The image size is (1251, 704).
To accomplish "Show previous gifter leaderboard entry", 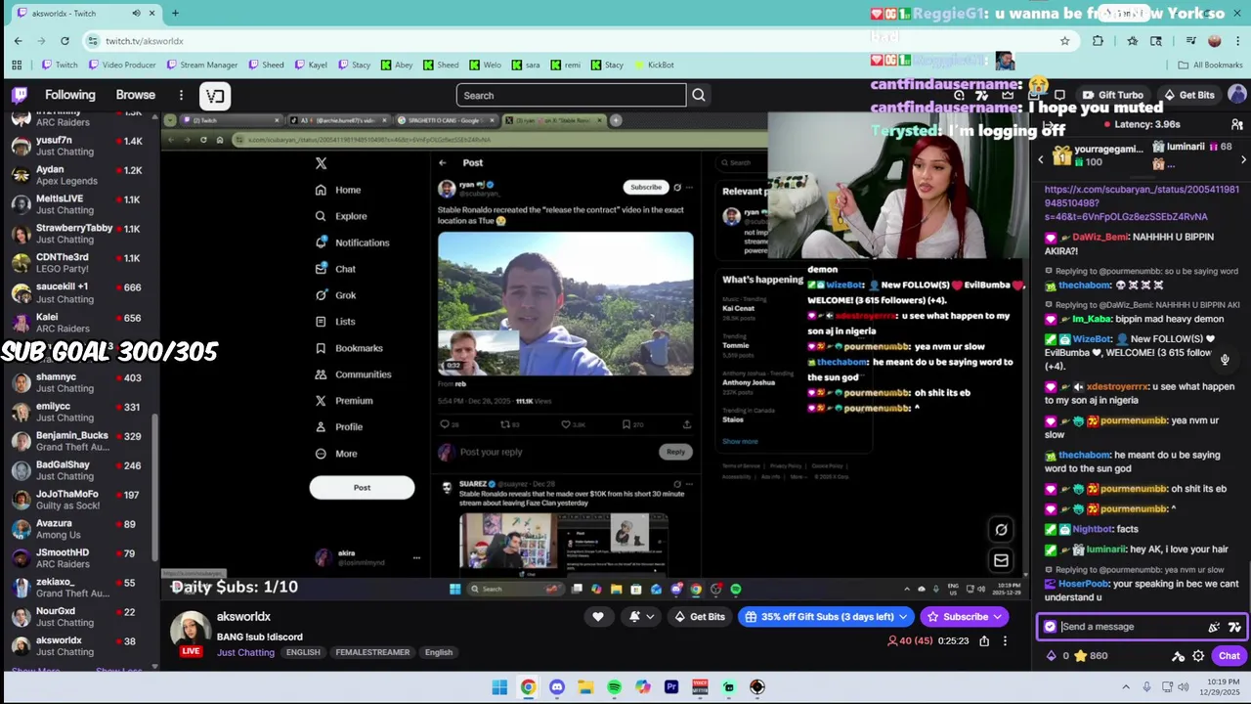I will click(1041, 159).
